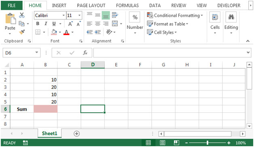The width and height of the screenshot is (254, 147).
Task: Click the Copy icon
Action: (x=21, y=23)
